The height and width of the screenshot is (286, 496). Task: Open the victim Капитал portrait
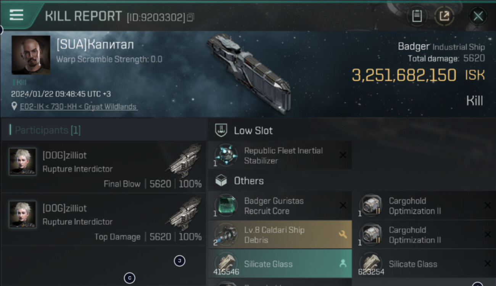coord(31,55)
